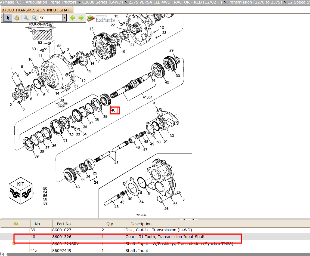Click callout 40 in the diagram
Image resolution: width=310 pixels, height=256 pixels.
click(x=113, y=110)
